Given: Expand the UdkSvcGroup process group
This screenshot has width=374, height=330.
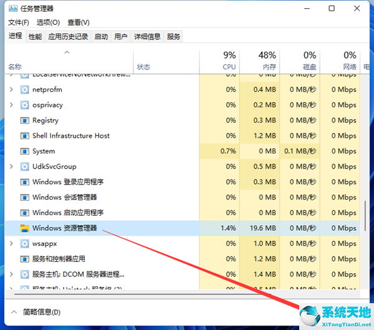Looking at the screenshot, I should tap(11, 167).
